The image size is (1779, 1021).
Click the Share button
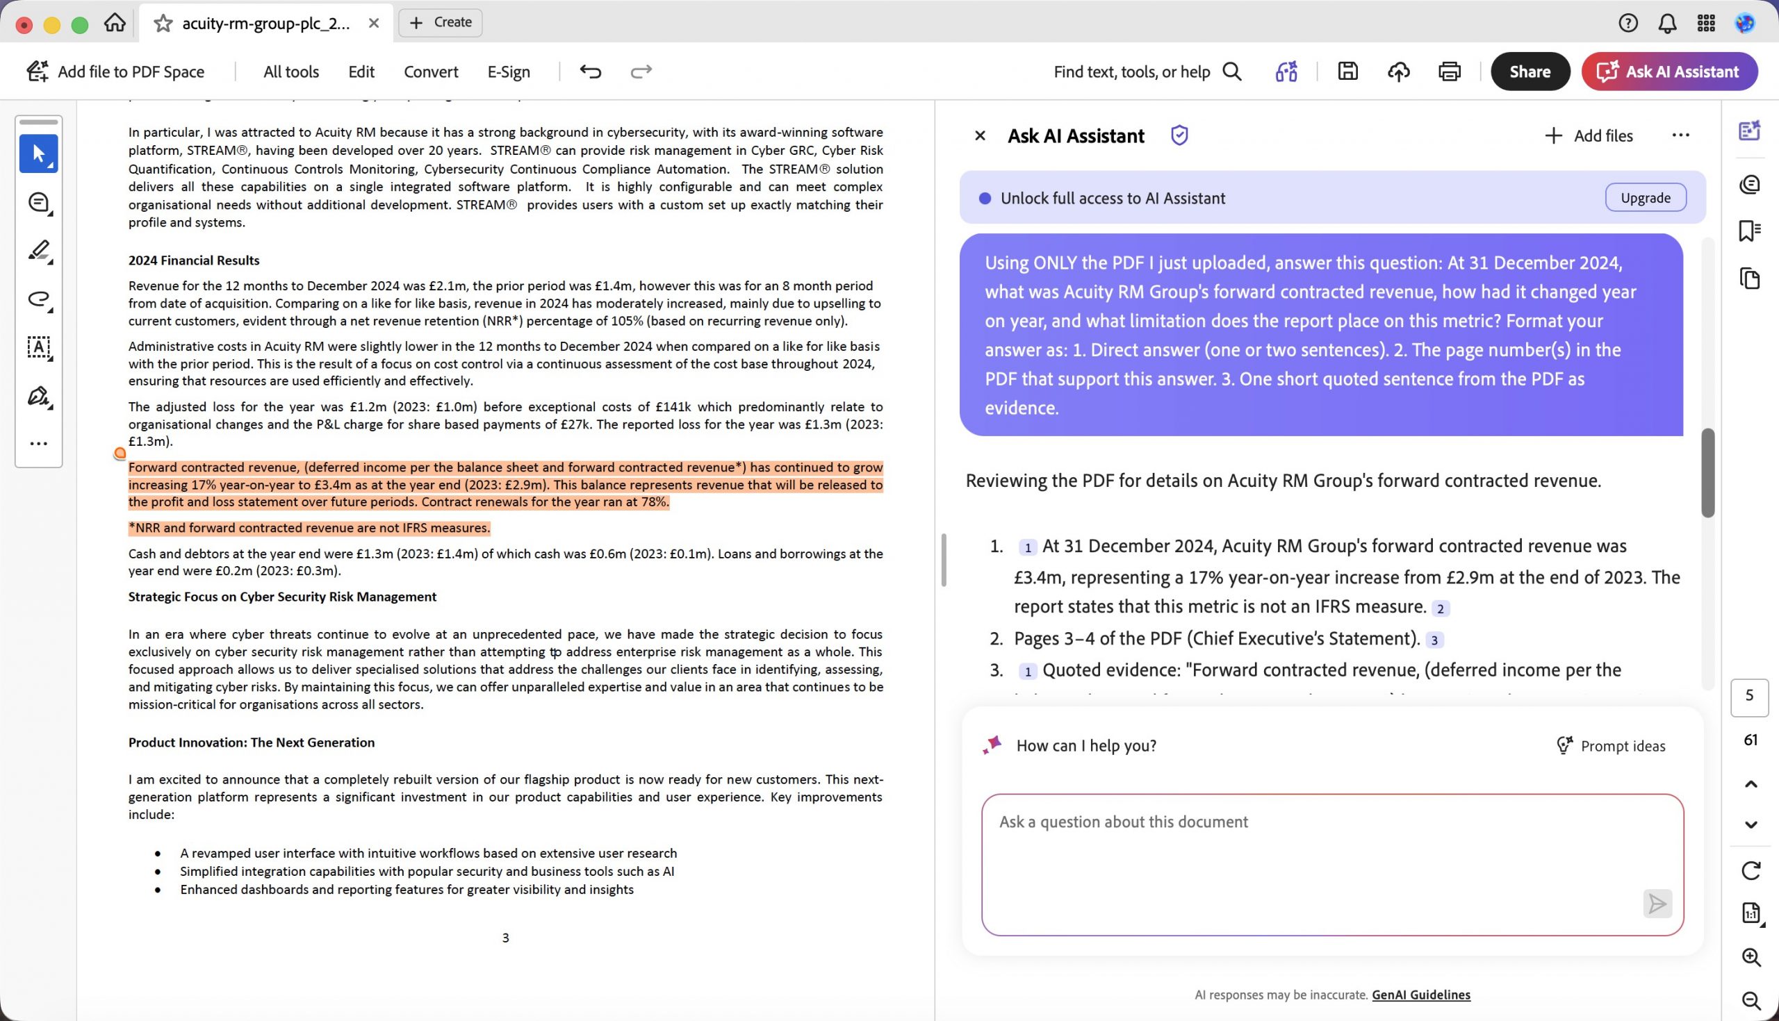coord(1530,72)
